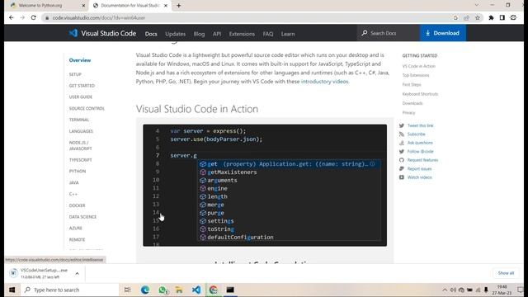Image resolution: width=528 pixels, height=297 pixels.
Task: Click the RSS icon beside Subscribe
Action: tap(402, 134)
